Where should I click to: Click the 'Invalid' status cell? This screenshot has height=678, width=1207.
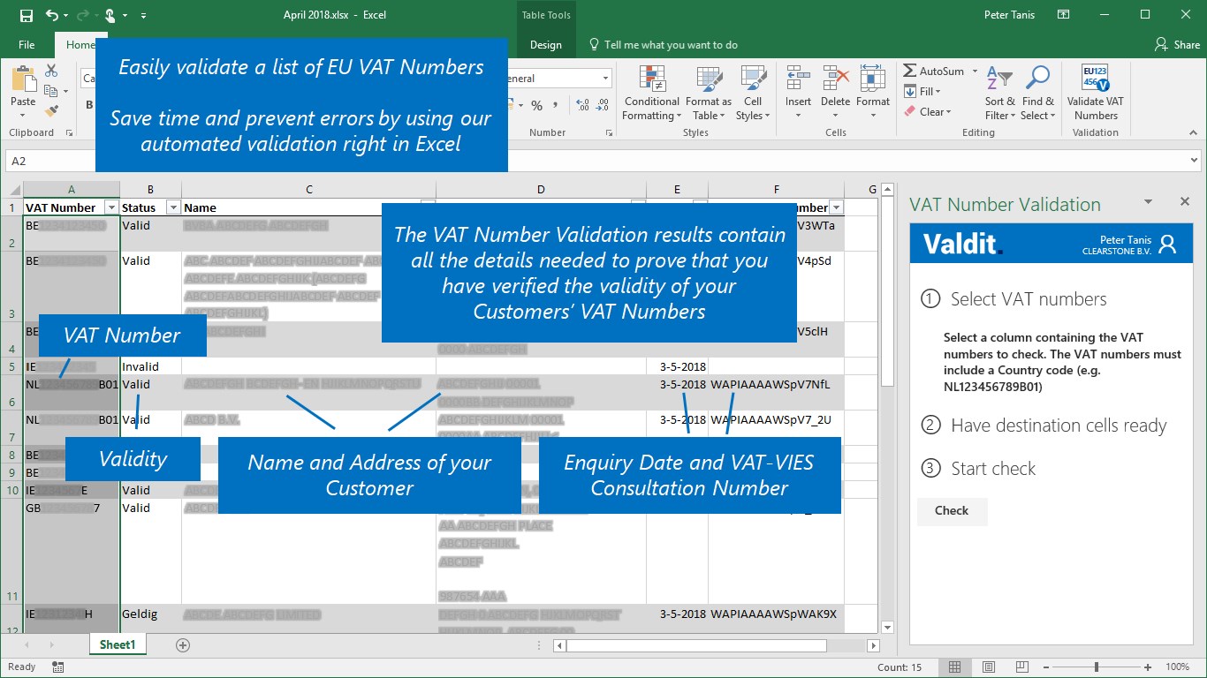150,366
